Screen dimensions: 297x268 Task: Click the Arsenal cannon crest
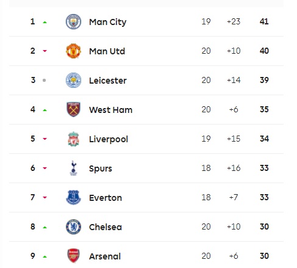[x=73, y=256]
